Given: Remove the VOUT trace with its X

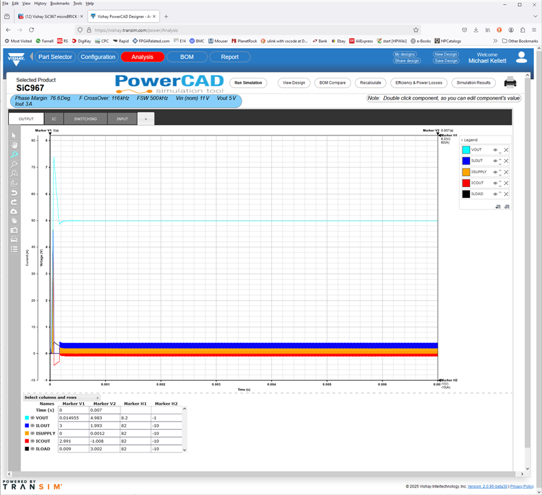Looking at the screenshot, I should click(x=506, y=150).
